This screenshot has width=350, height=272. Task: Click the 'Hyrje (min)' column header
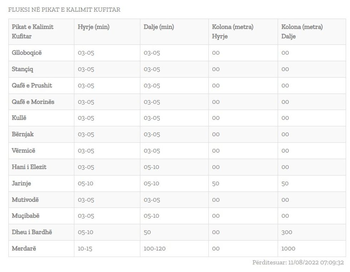94,27
